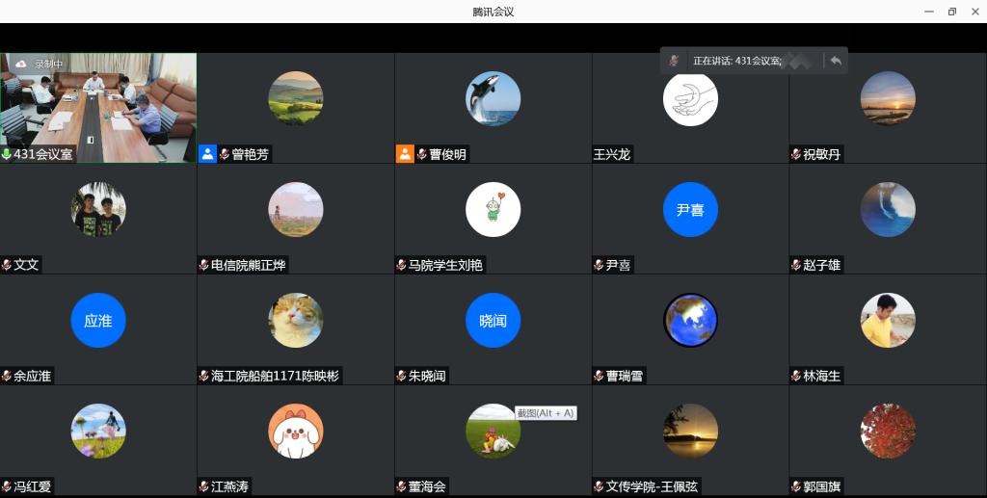This screenshot has height=498, width=987.
Task: Click the cloud recording indicator icon
Action: coord(21,64)
